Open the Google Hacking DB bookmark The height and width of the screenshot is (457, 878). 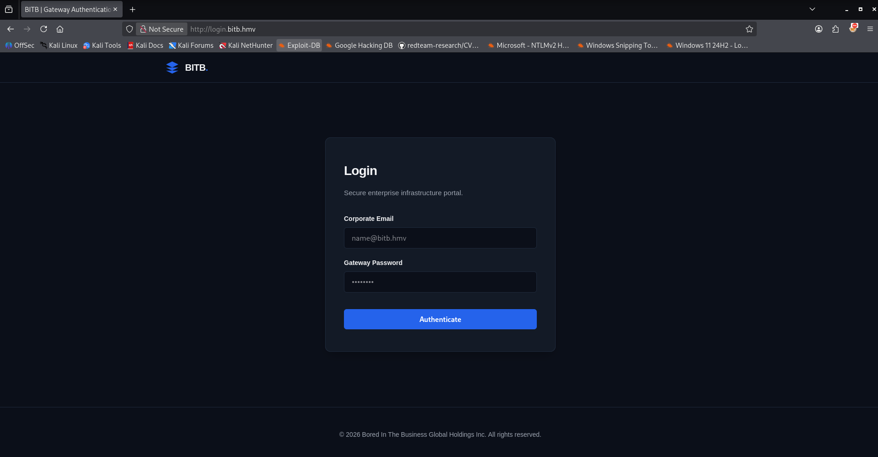click(360, 45)
